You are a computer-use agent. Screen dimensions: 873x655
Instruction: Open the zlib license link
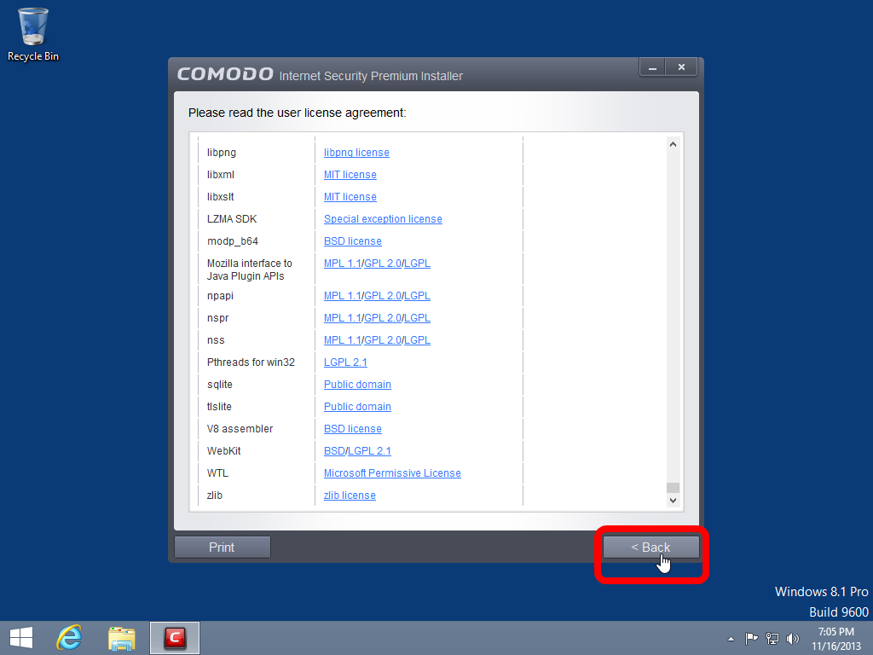[x=350, y=496]
